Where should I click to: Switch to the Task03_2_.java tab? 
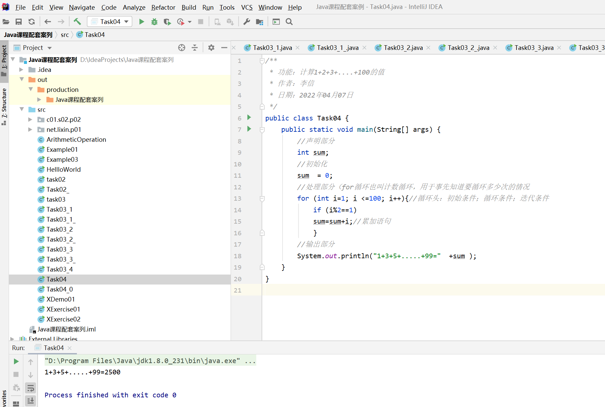tap(468, 48)
